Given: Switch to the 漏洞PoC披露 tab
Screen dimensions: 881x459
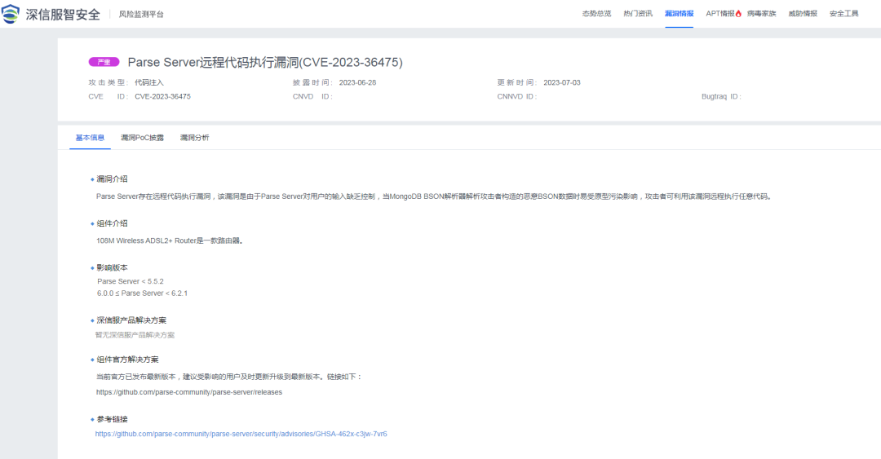Looking at the screenshot, I should click(142, 138).
